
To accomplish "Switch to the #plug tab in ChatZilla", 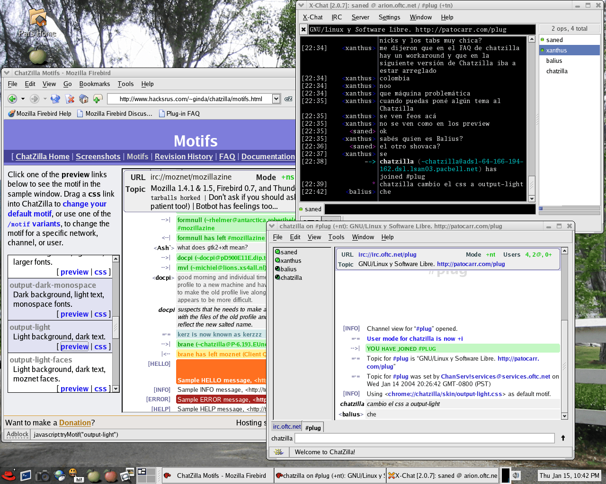I will pos(313,428).
